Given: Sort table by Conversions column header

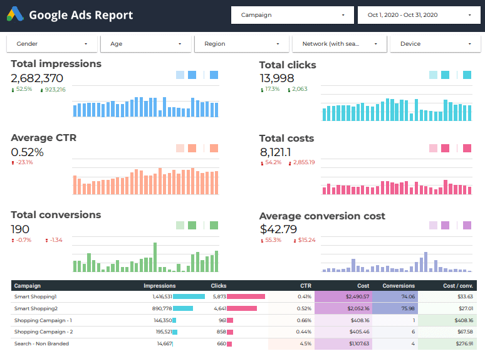Looking at the screenshot, I should (399, 286).
